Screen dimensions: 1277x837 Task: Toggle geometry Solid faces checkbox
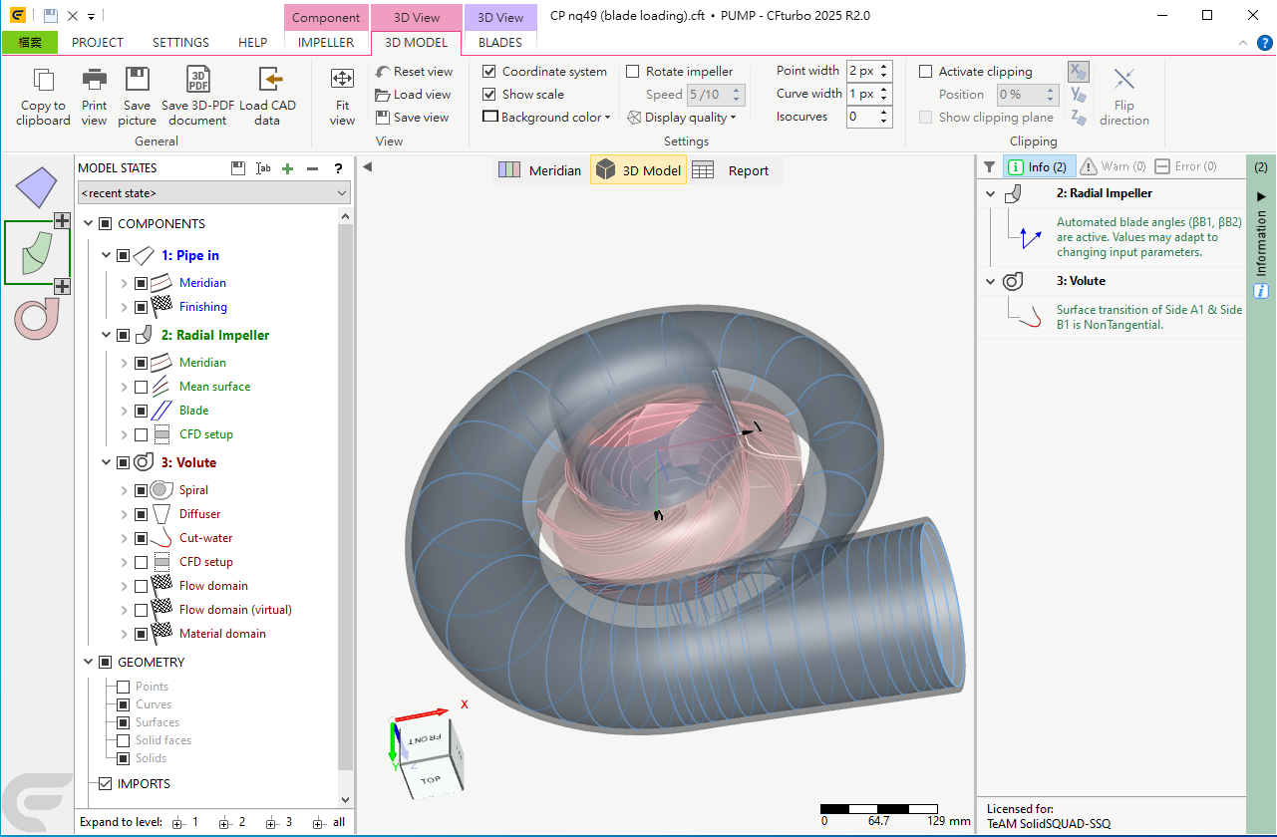[124, 740]
